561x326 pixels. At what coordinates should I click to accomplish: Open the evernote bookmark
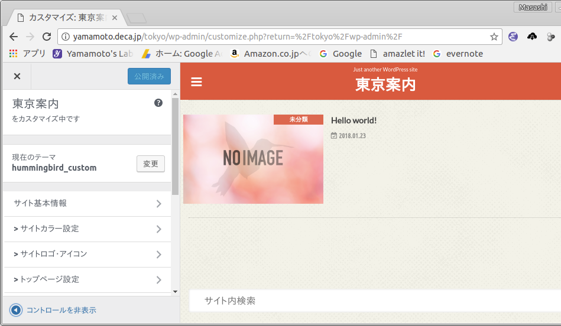pyautogui.click(x=458, y=54)
